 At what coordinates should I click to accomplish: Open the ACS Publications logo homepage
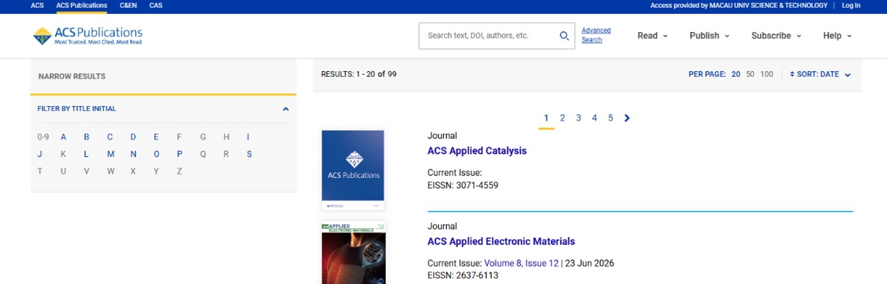(87, 36)
